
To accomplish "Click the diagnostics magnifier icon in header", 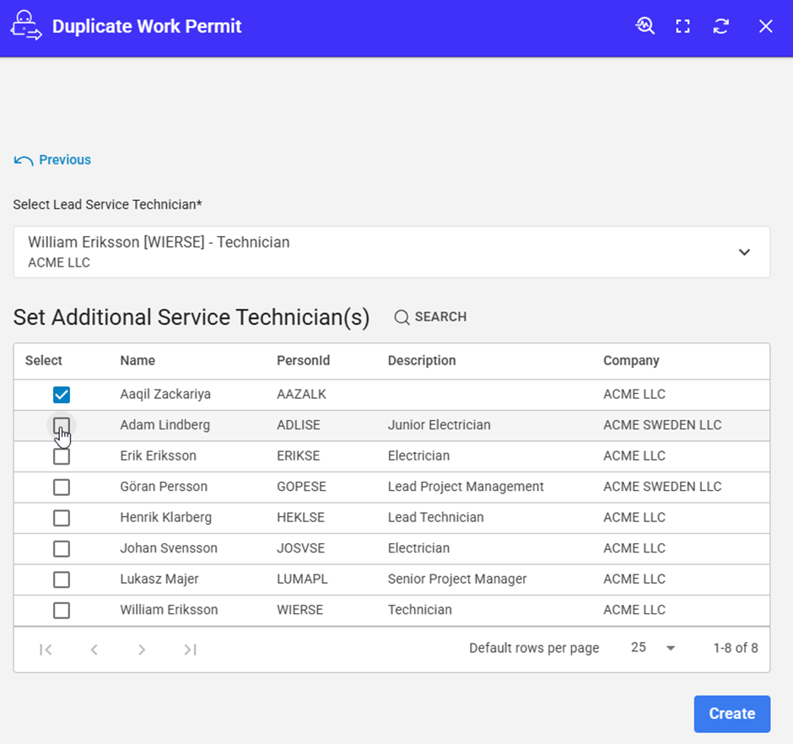I will point(645,26).
